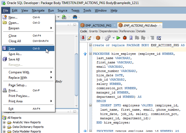186x133 pixels.
Task: Close the EMP_ACTIONS_PKG Body tab
Action: pyautogui.click(x=160, y=25)
